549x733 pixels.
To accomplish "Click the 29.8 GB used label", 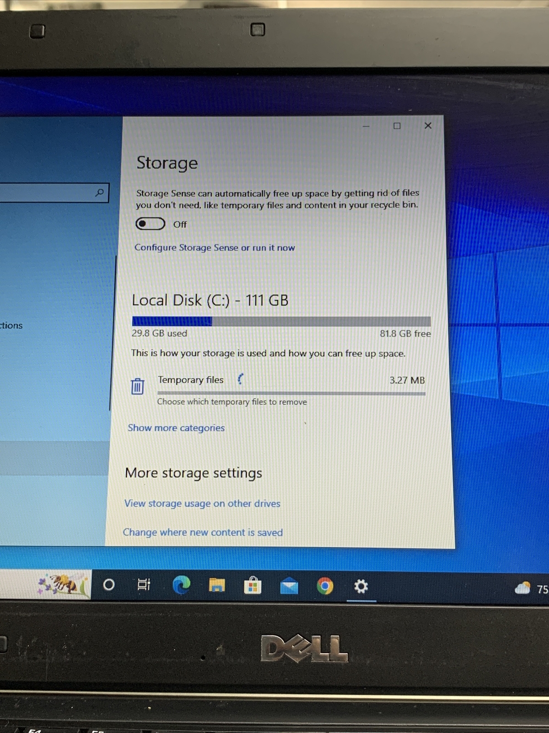I will [x=159, y=334].
